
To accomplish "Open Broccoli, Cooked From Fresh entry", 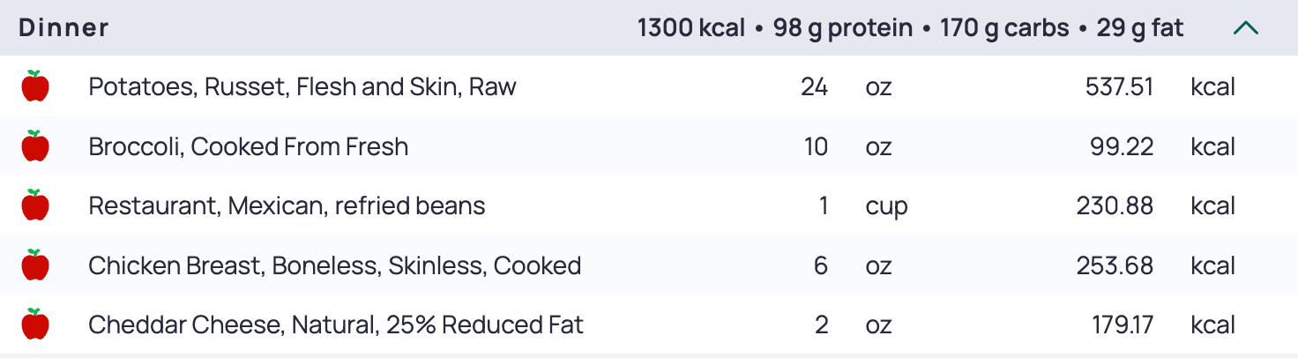I will click(249, 146).
